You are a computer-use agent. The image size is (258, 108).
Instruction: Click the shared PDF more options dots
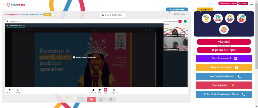(154, 30)
